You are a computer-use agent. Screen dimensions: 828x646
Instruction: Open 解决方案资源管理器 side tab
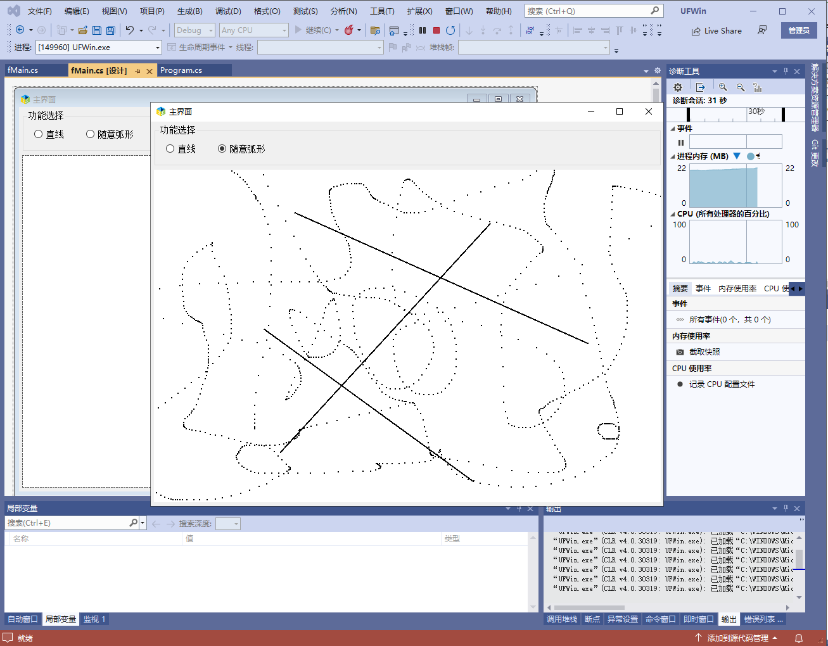tap(815, 97)
